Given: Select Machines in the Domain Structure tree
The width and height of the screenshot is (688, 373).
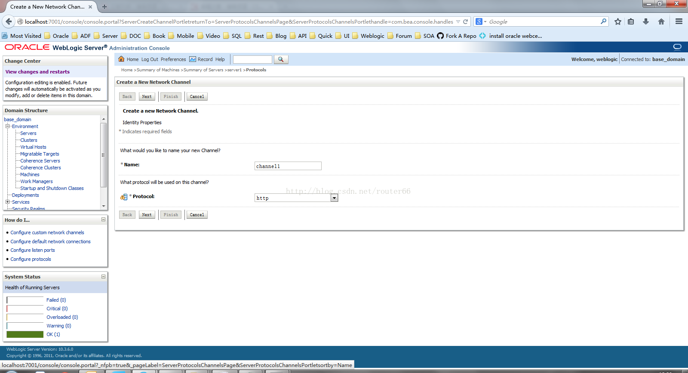Looking at the screenshot, I should [x=30, y=174].
